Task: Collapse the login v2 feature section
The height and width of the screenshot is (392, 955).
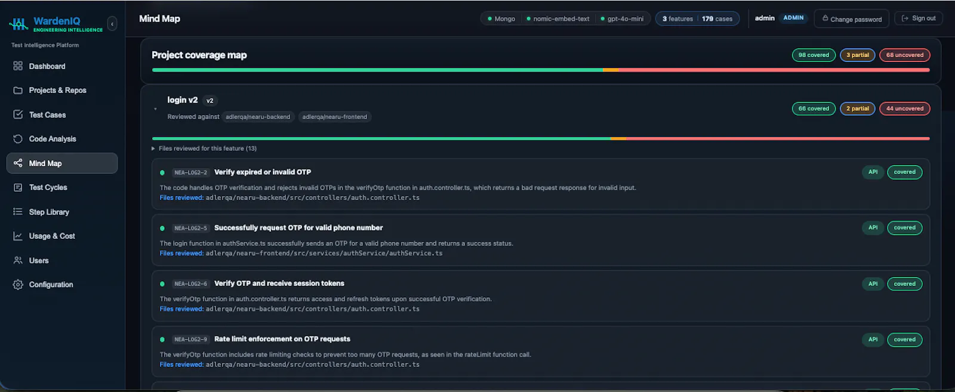Action: 155,108
